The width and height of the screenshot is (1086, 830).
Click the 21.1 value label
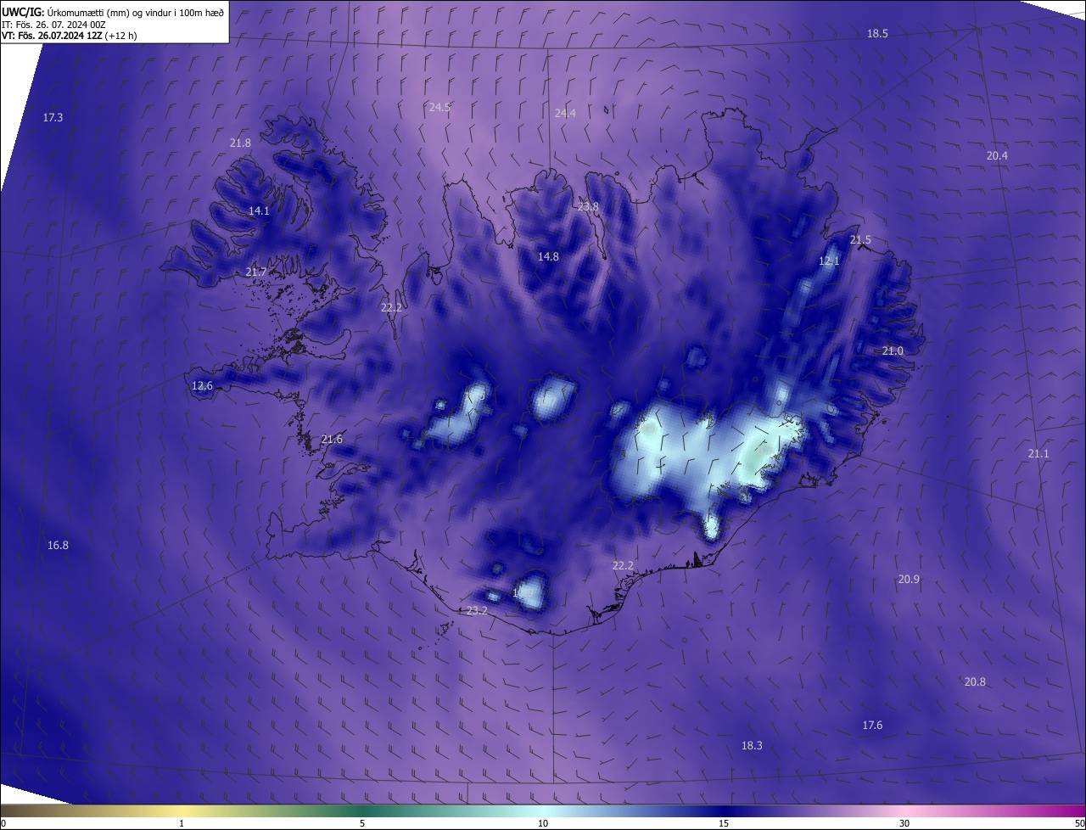1038,453
